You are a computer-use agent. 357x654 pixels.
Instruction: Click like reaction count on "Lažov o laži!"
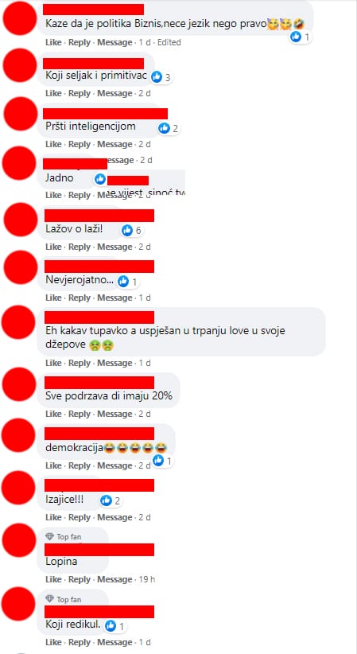[138, 230]
